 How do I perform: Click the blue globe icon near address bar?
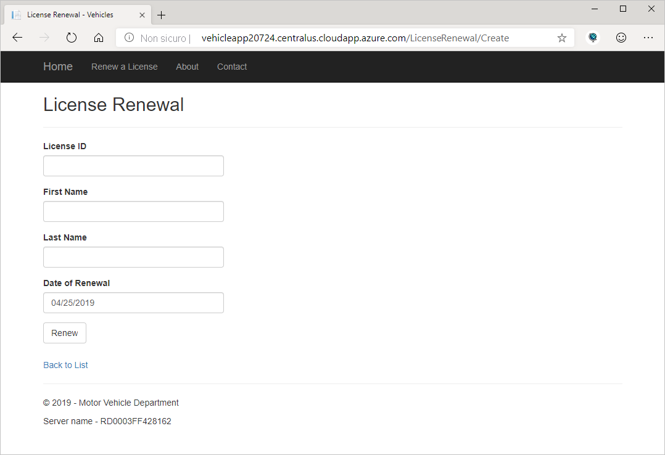point(592,38)
